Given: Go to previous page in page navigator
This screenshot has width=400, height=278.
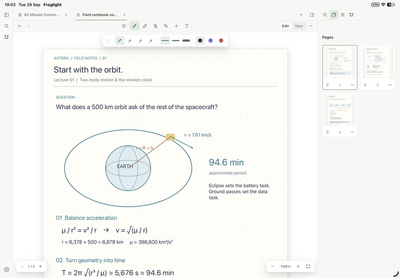Looking at the screenshot, I should coord(22,266).
